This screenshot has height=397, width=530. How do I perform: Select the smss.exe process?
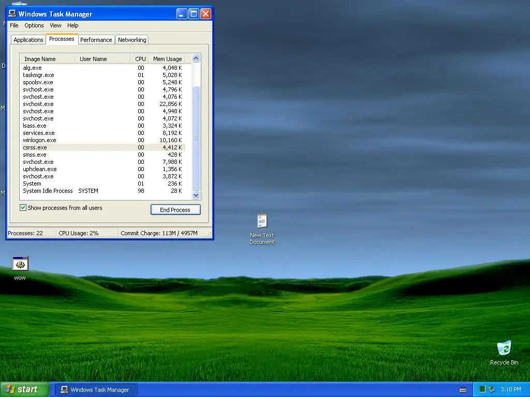click(x=103, y=155)
